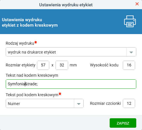This screenshot has width=142, height=130.
Task: Click the 'Rozmiar czcionki' label
Action: pos(105,103)
